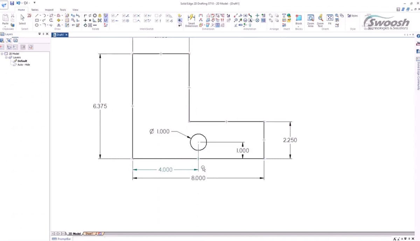Switch to the Sheet1 sheet tab
The height and width of the screenshot is (241, 420).
89,234
